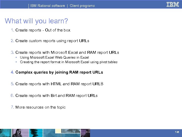This screenshot has height=137, width=182.
Task: Click 'Creating the report format' pivot tables bullet
Action: [x=69, y=62]
